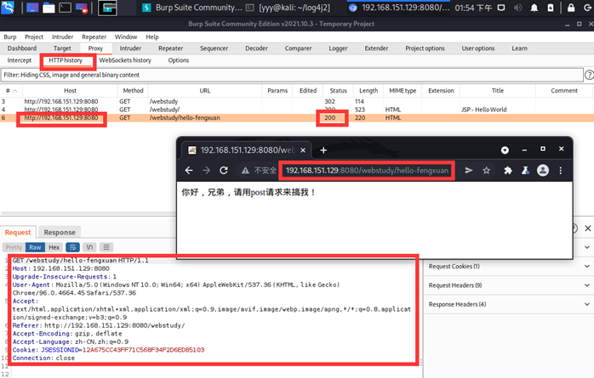Image resolution: width=594 pixels, height=378 pixels.
Task: Switch to the Decoder tab
Action: [x=256, y=48]
